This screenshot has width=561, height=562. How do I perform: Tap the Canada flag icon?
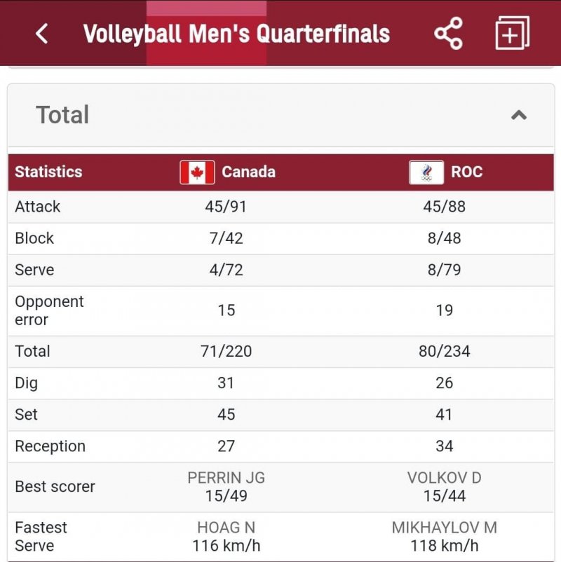pyautogui.click(x=197, y=172)
